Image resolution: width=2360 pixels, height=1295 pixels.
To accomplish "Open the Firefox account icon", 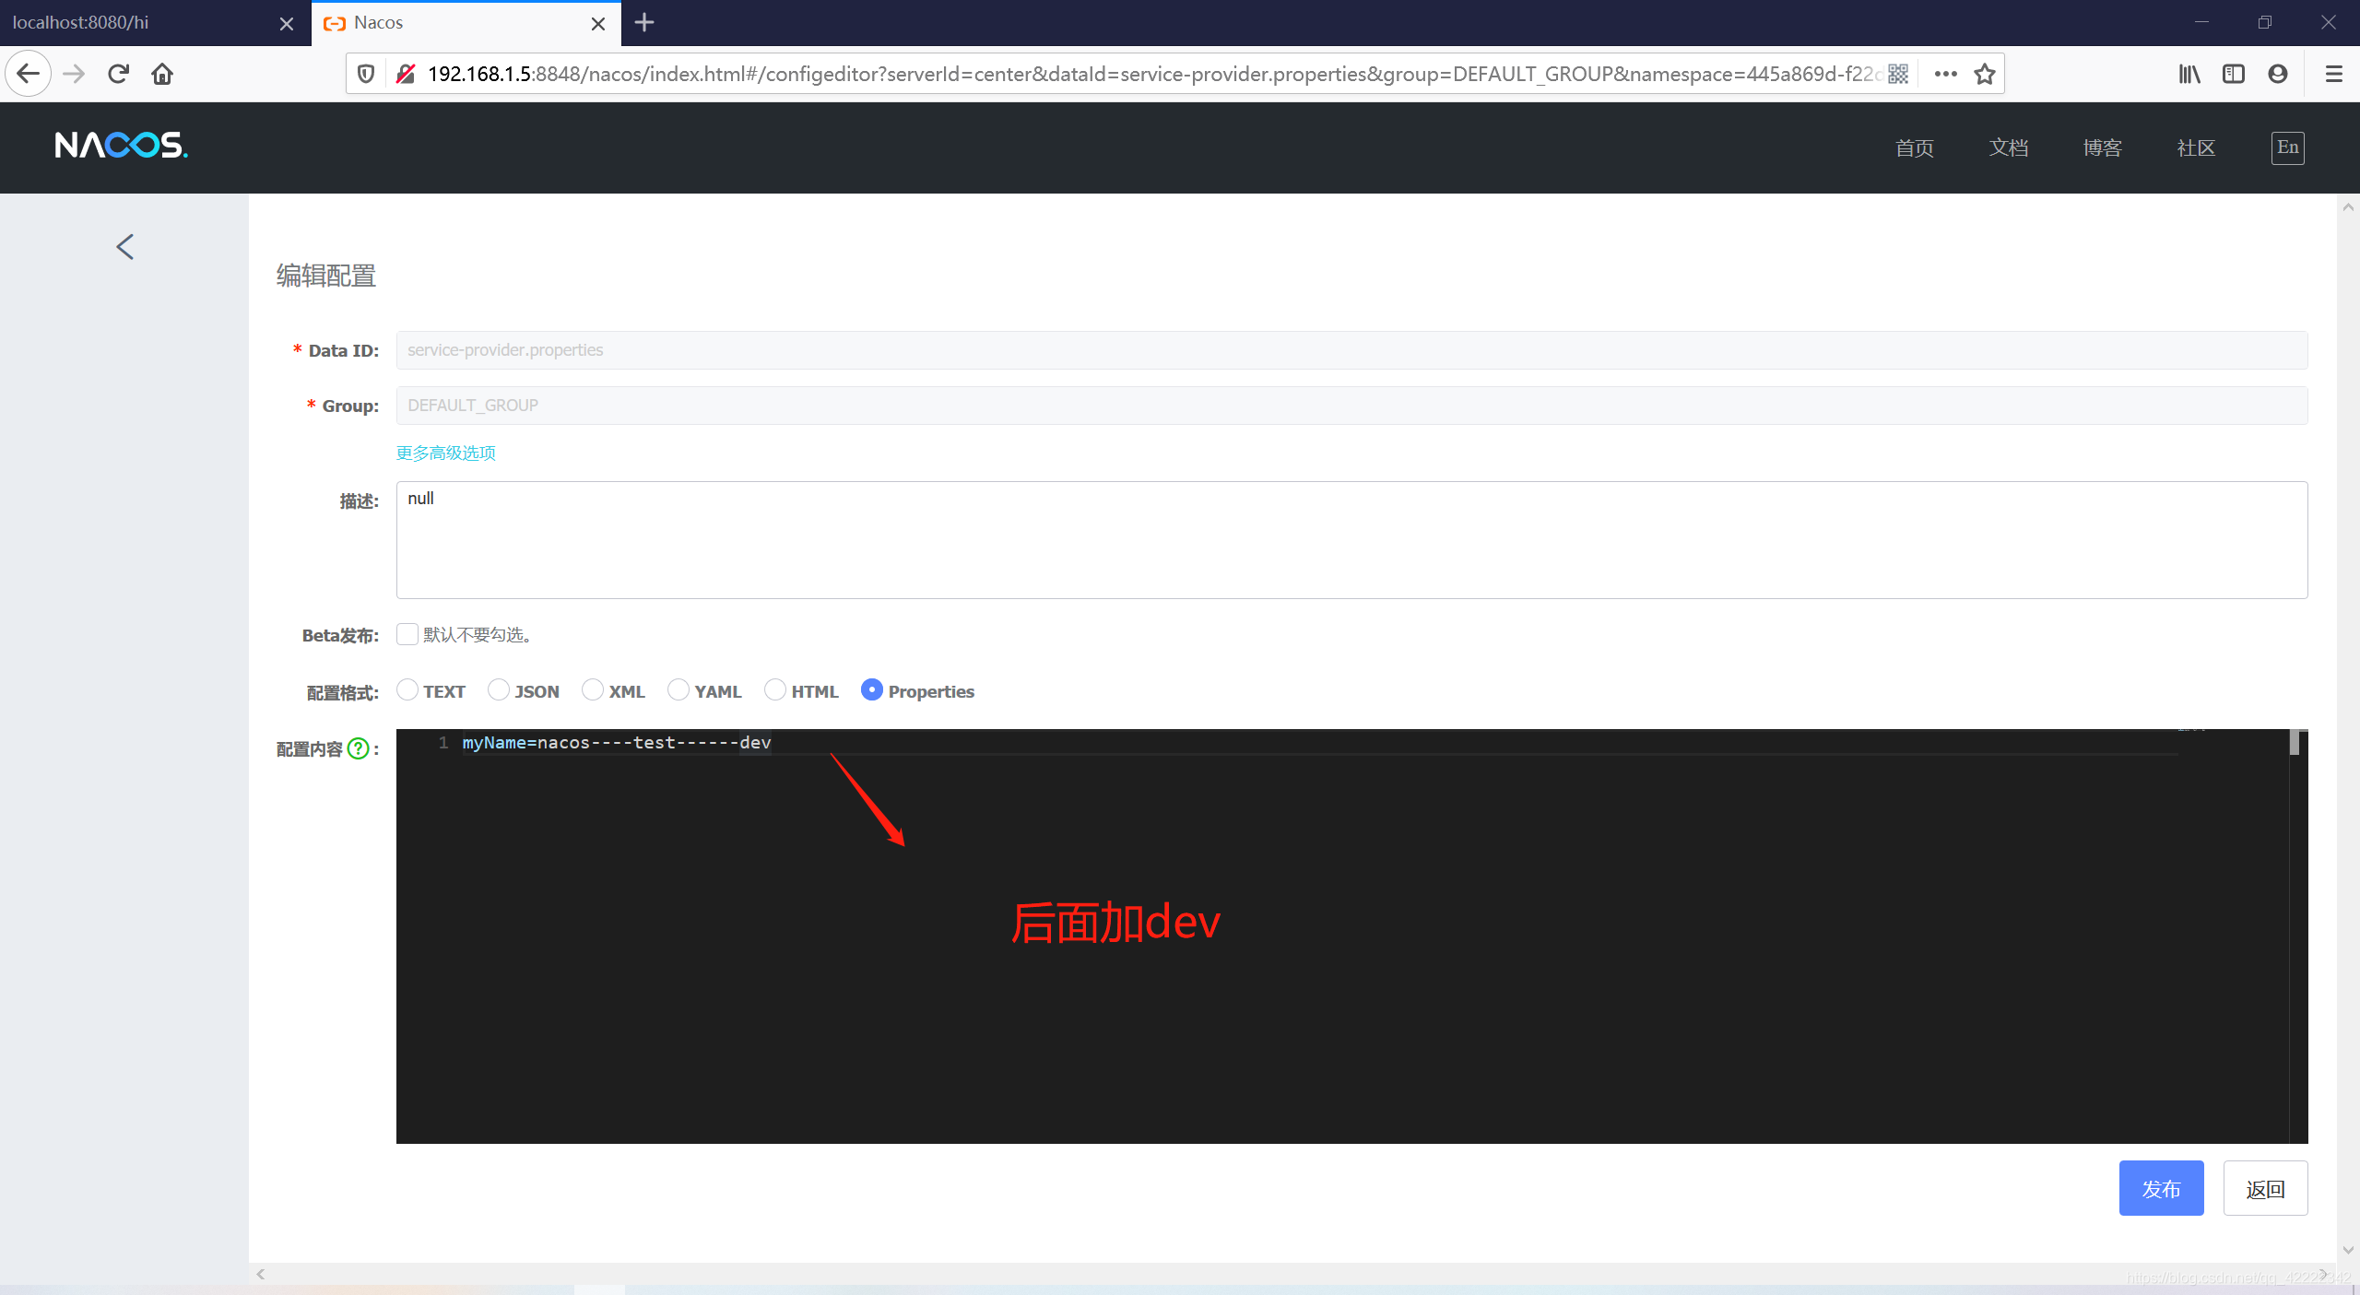I will [x=2278, y=74].
